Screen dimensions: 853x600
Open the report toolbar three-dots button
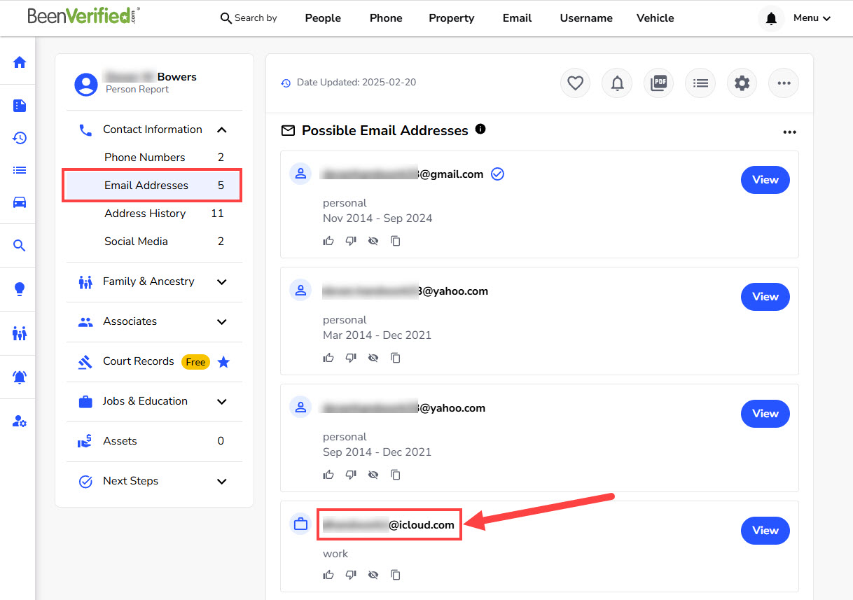tap(784, 83)
